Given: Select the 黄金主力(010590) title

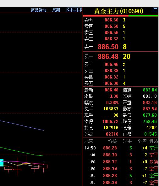Looking at the screenshot, I should 118,11.
